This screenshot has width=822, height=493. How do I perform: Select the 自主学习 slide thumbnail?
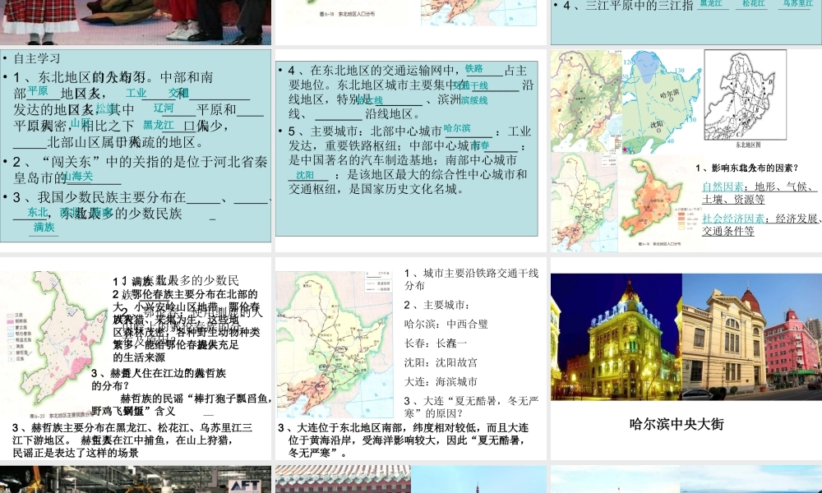pos(136,145)
